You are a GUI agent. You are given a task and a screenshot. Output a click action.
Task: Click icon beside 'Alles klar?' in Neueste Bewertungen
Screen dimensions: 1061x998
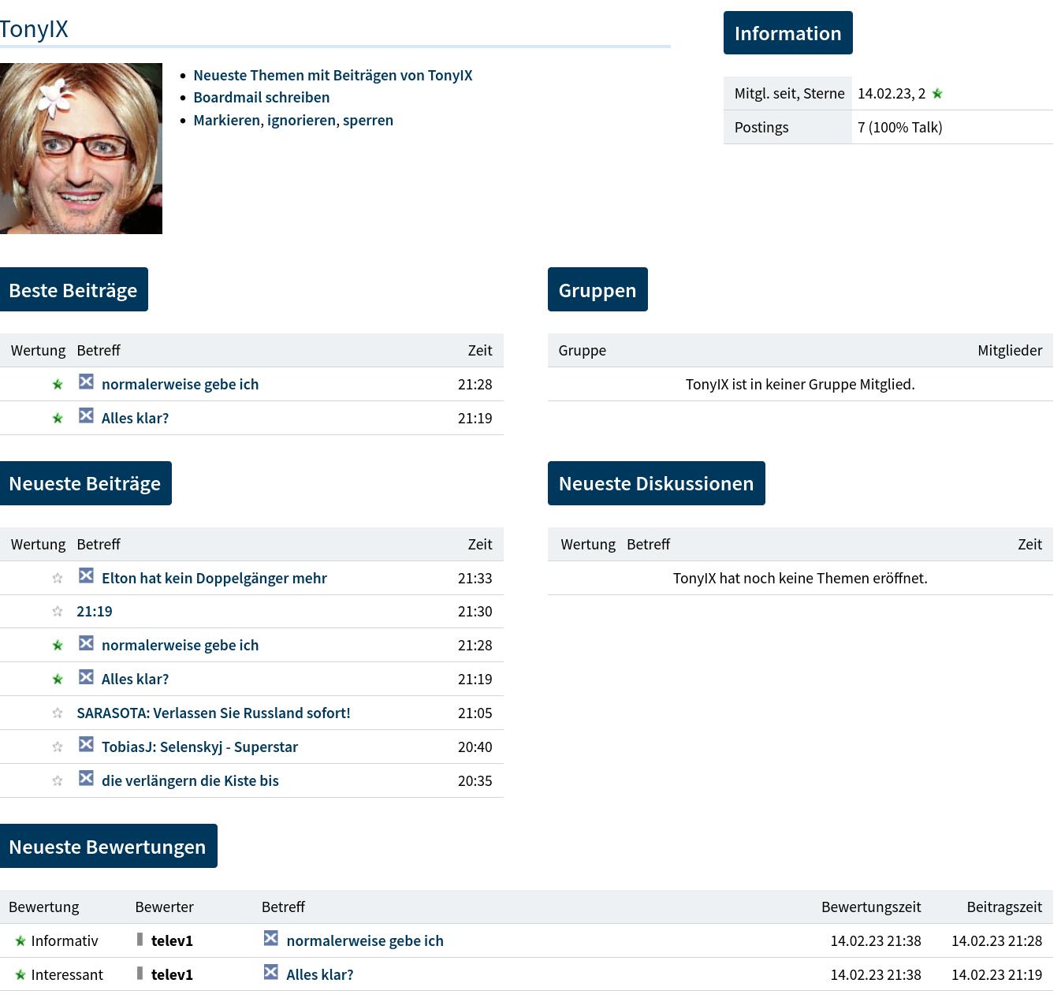click(270, 973)
